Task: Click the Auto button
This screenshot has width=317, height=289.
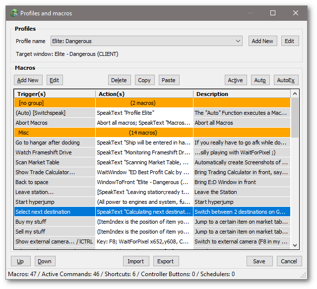Action: coord(260,80)
